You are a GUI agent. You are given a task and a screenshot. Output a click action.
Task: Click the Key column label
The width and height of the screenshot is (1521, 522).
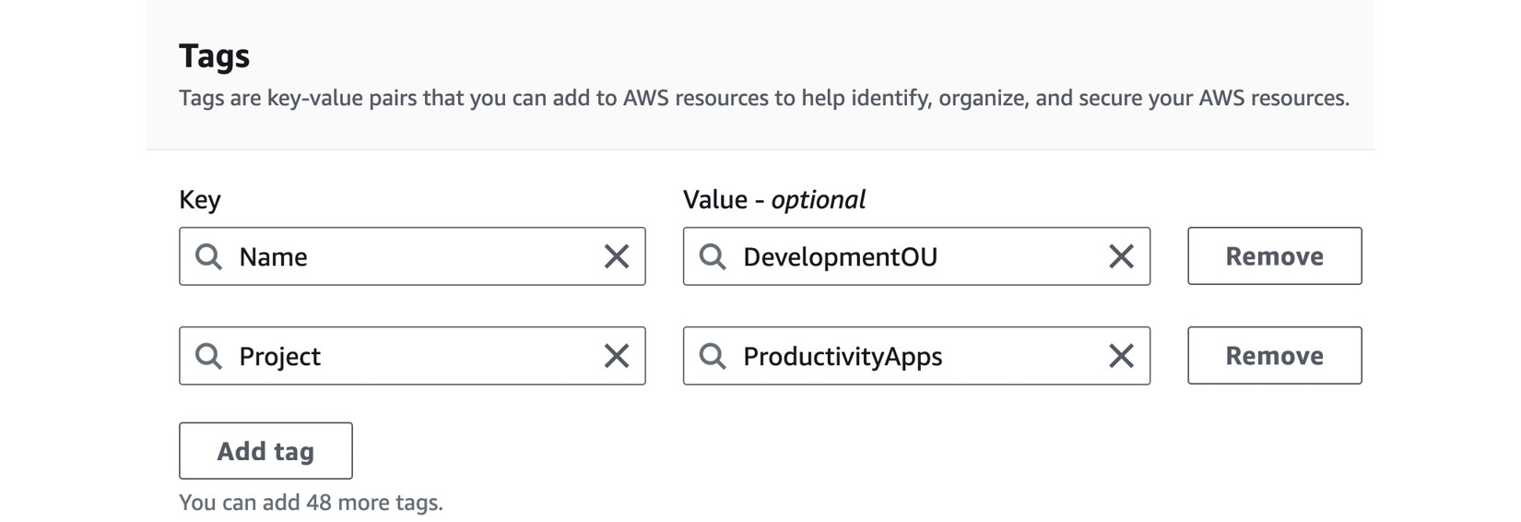[200, 200]
